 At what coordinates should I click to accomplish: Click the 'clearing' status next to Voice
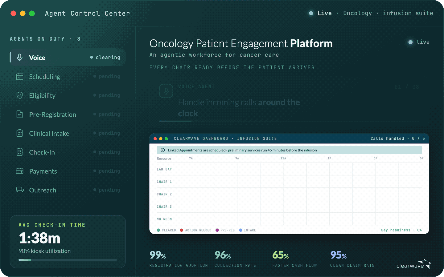click(x=105, y=57)
